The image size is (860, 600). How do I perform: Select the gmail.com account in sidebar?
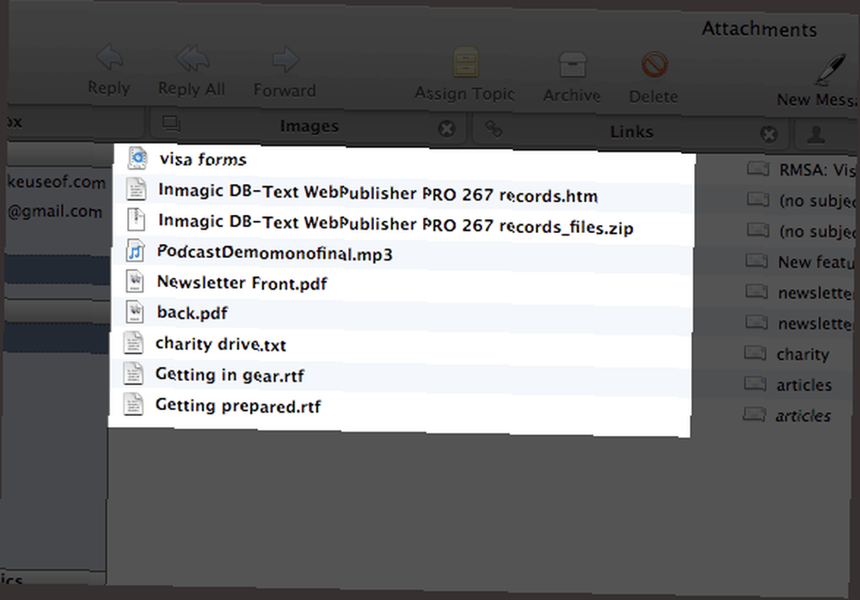[x=55, y=211]
